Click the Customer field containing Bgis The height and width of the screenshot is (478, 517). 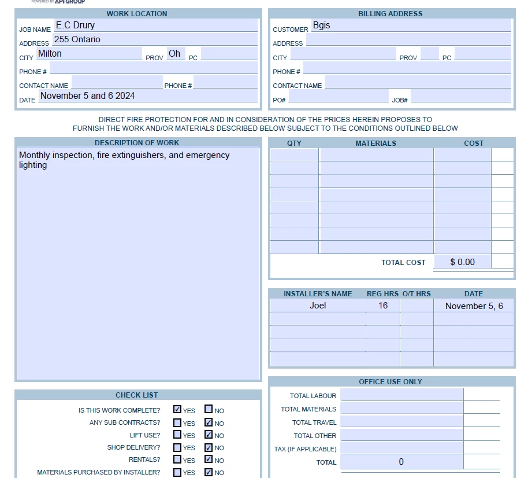(411, 25)
